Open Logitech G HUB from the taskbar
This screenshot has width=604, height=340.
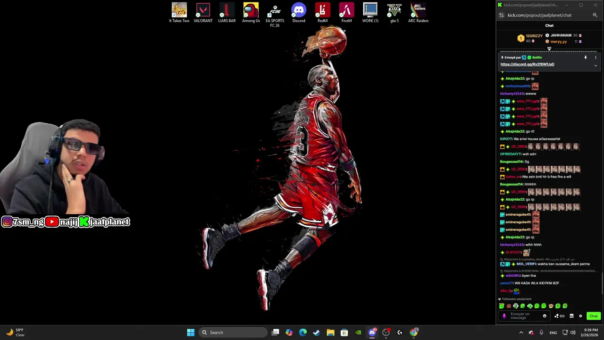tap(400, 332)
